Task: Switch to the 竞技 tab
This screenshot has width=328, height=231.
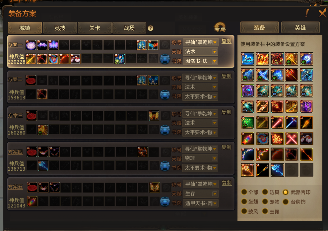Action: click(x=60, y=28)
